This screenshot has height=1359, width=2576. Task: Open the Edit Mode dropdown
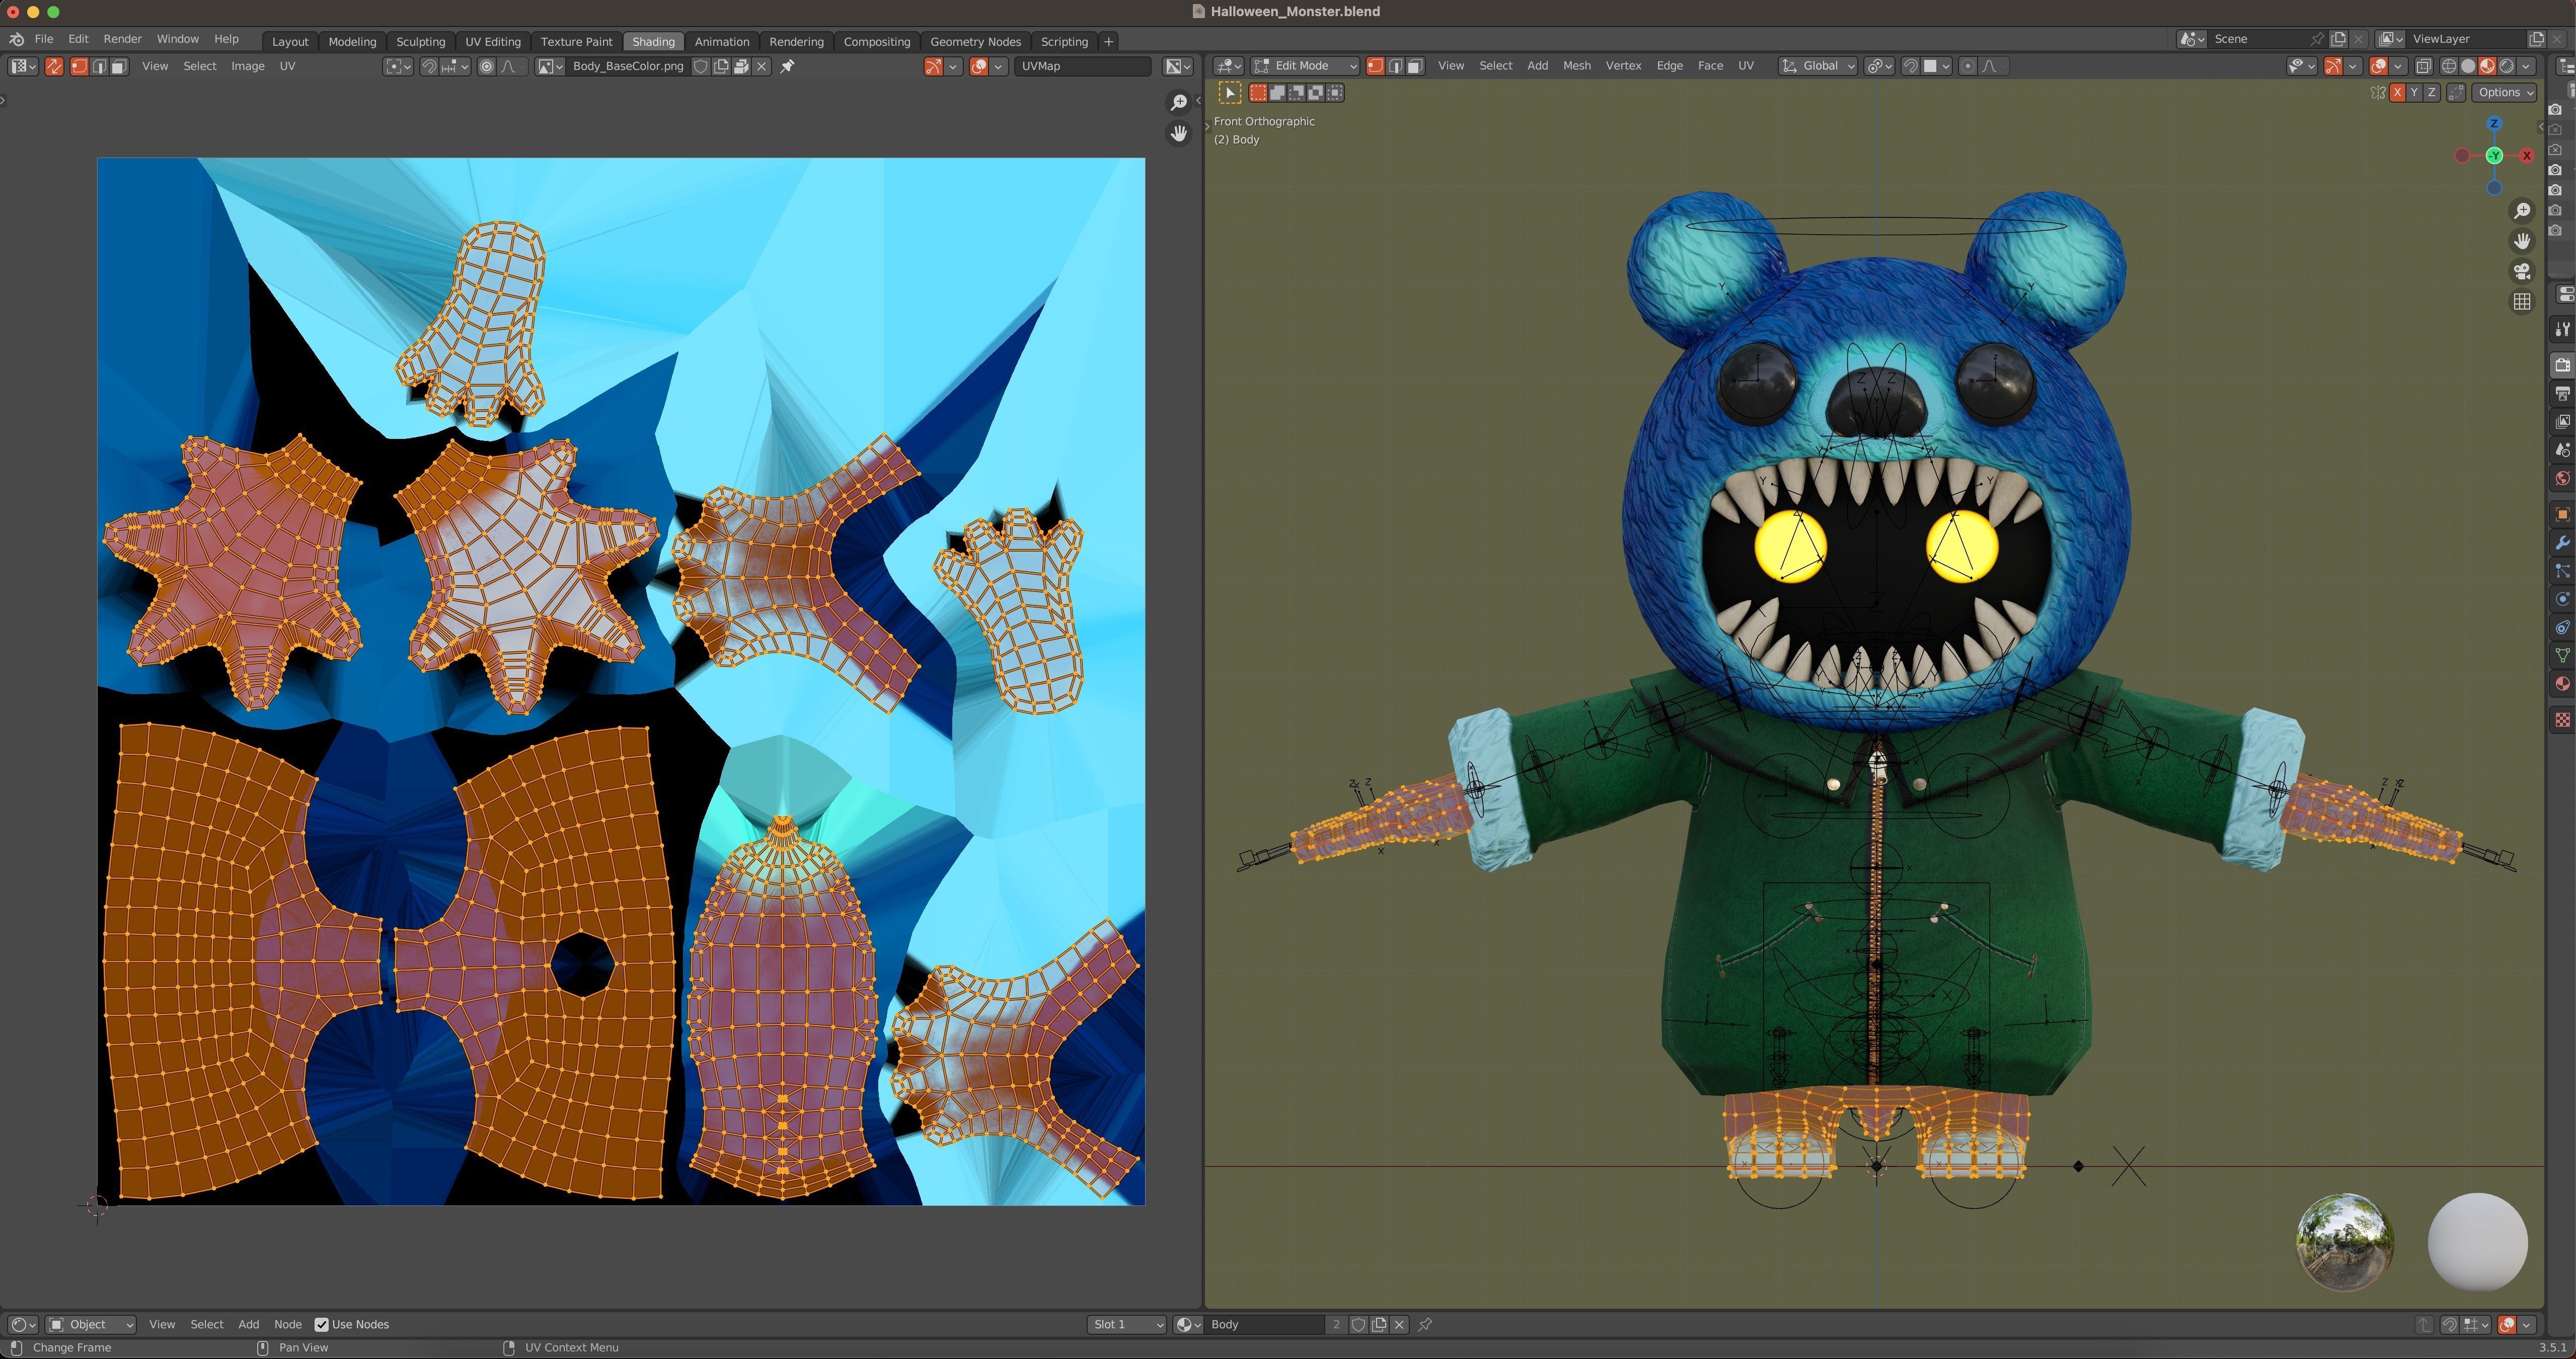tap(1305, 66)
